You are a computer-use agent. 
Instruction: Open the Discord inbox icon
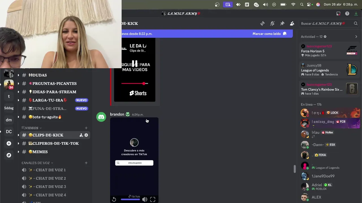click(x=338, y=14)
